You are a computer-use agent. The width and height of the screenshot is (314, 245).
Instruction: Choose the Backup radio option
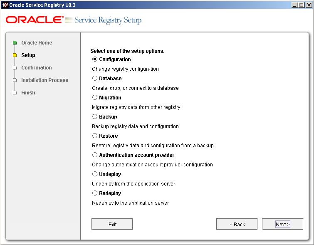(95, 116)
